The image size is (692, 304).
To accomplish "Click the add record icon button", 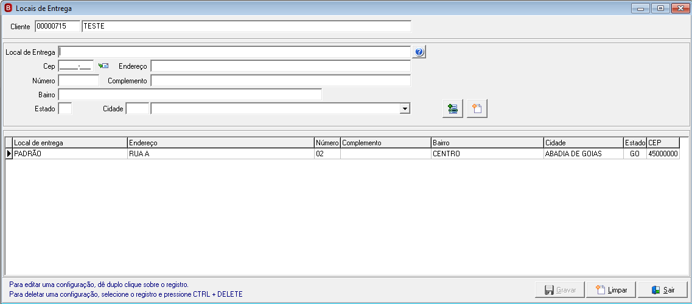I will (453, 109).
